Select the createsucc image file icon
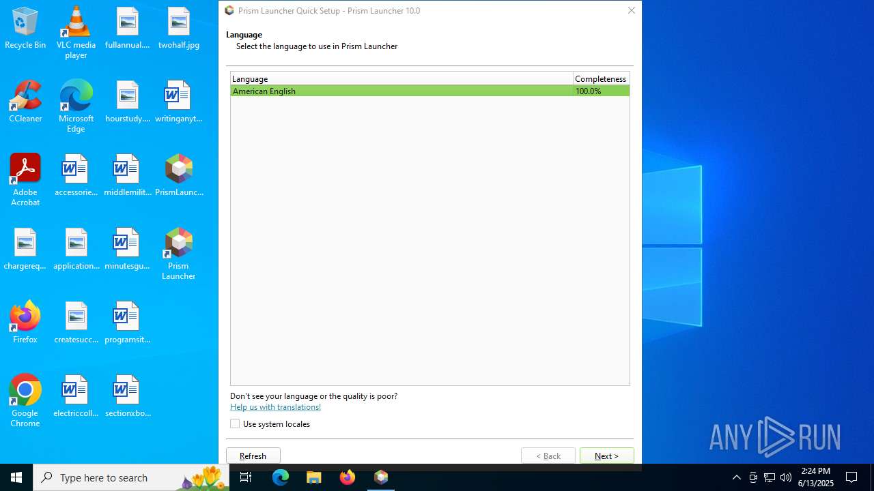This screenshot has width=874, height=491. pyautogui.click(x=76, y=323)
